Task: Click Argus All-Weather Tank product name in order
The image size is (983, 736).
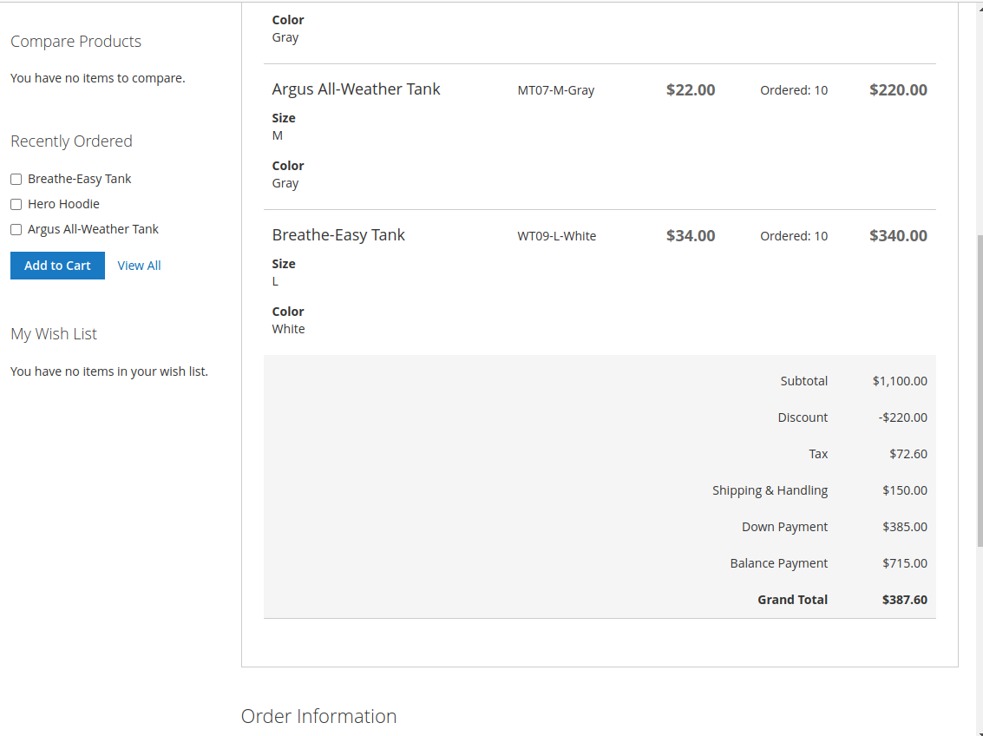Action: [x=356, y=89]
